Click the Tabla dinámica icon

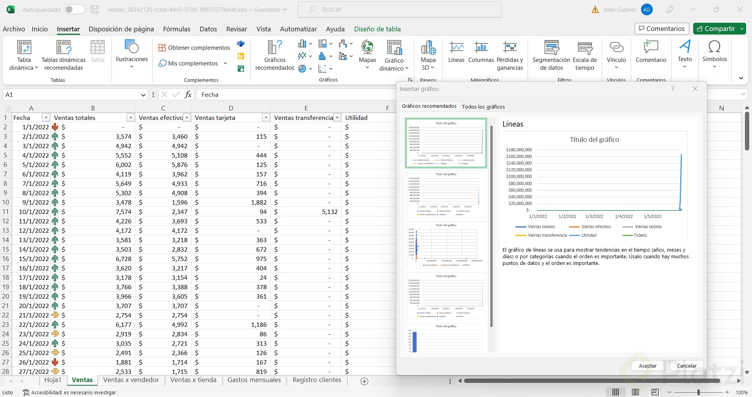24,48
